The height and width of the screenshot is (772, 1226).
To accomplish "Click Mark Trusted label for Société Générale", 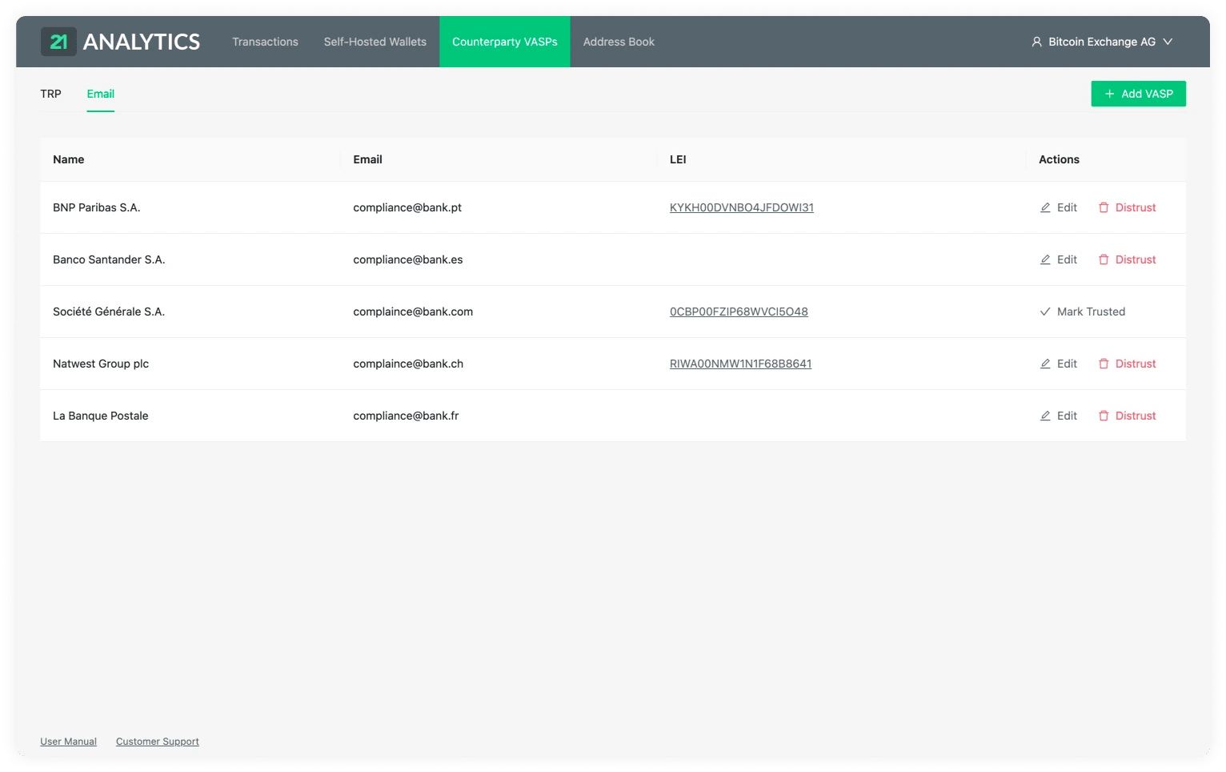I will 1091,312.
